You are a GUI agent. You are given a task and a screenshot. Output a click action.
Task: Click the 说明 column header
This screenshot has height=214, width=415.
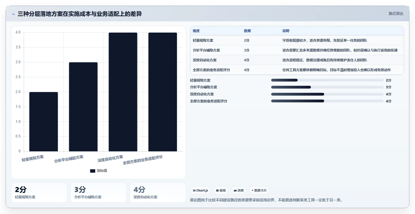(x=286, y=31)
